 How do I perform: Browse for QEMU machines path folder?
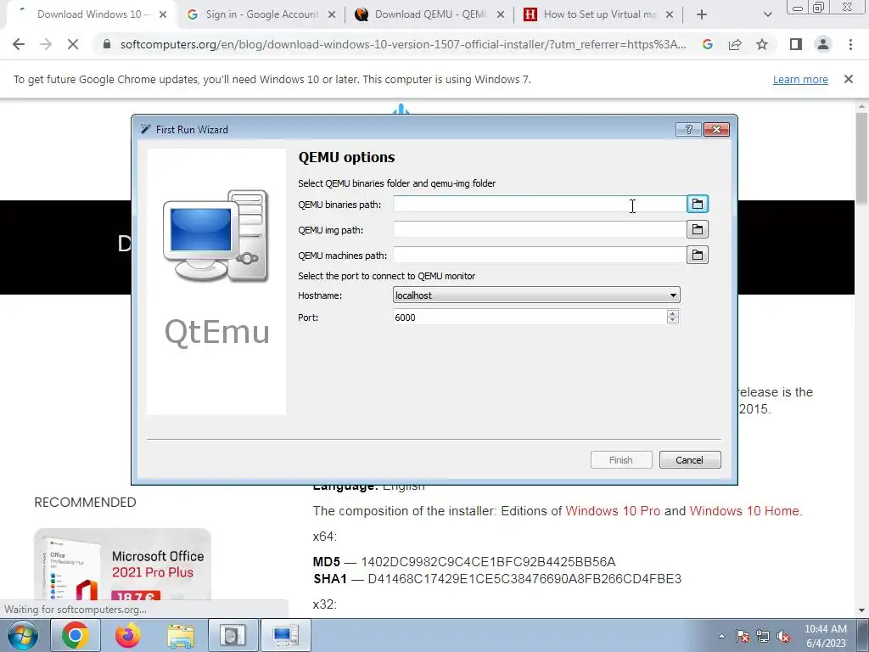698,255
